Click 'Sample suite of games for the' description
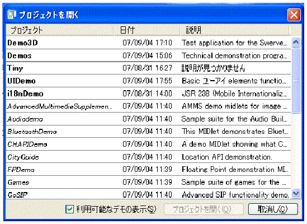The image size is (307, 224). click(234, 182)
